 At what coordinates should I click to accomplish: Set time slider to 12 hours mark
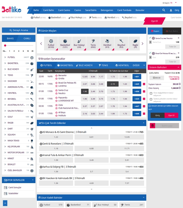(28, 51)
